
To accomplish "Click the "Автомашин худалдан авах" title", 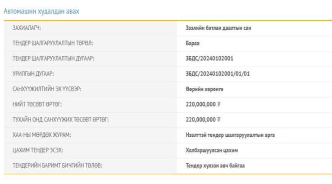I will click(41, 11).
